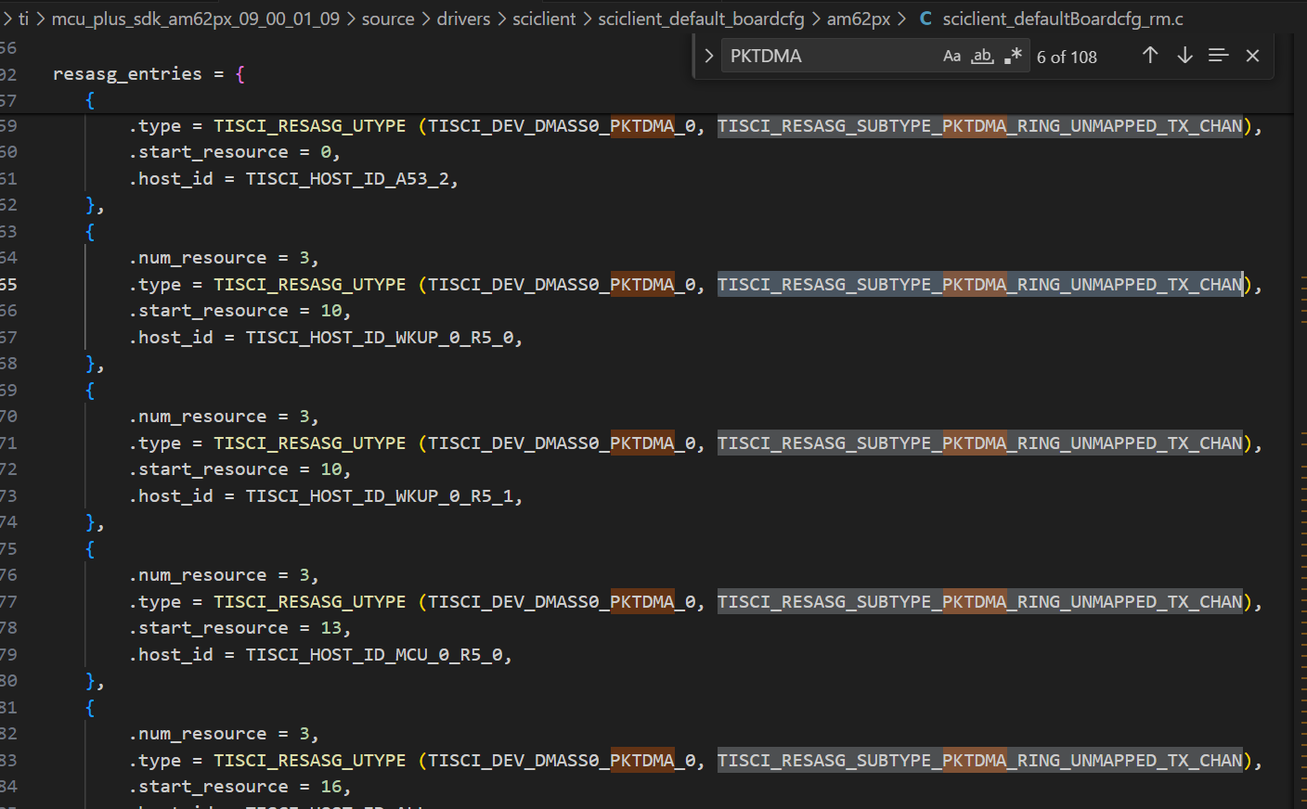
Task: Jump to the next PKTDMA match
Action: point(1184,55)
